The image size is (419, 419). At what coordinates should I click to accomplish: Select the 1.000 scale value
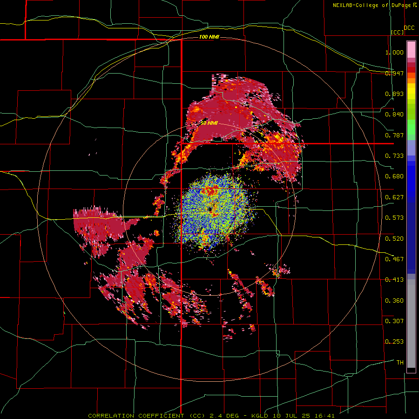(x=394, y=52)
